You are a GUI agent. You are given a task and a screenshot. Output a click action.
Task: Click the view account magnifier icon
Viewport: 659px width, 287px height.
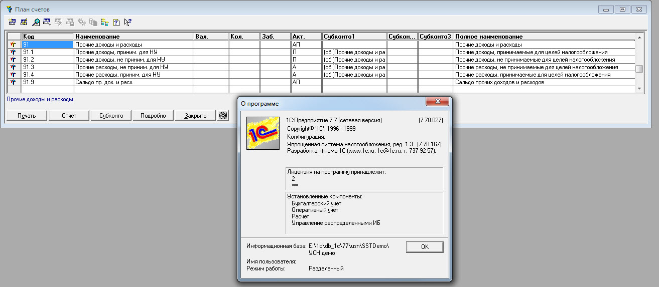[x=36, y=22]
